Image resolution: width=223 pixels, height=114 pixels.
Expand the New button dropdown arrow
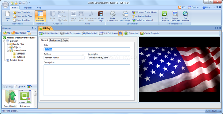click(x=7, y=21)
